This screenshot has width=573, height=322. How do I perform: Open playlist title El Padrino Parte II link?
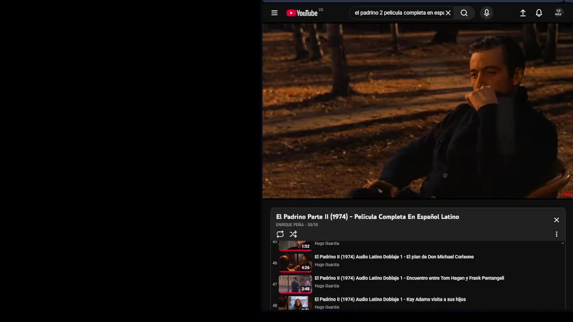click(x=368, y=217)
